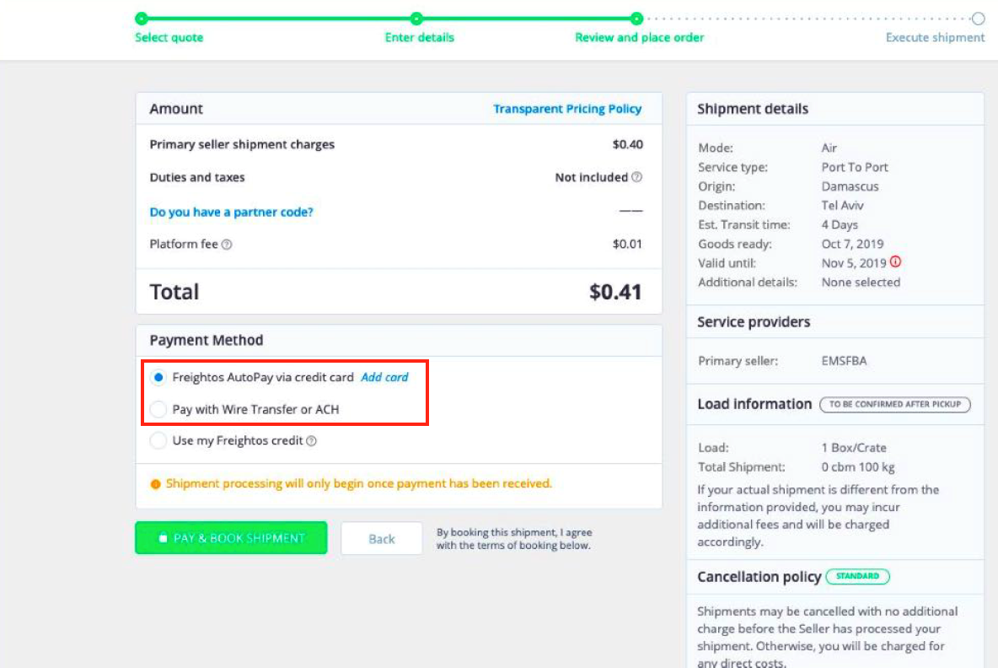
Task: Click the Platform fee question mark icon
Action: (227, 245)
